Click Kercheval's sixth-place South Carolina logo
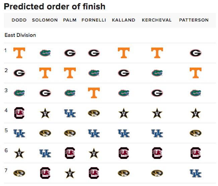The image size is (218, 186). (157, 153)
